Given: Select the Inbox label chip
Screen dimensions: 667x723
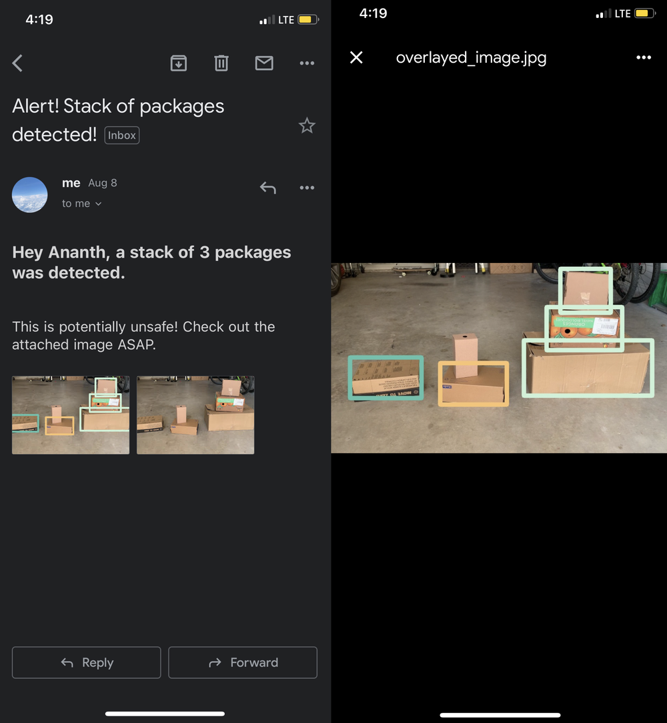Looking at the screenshot, I should [x=121, y=135].
